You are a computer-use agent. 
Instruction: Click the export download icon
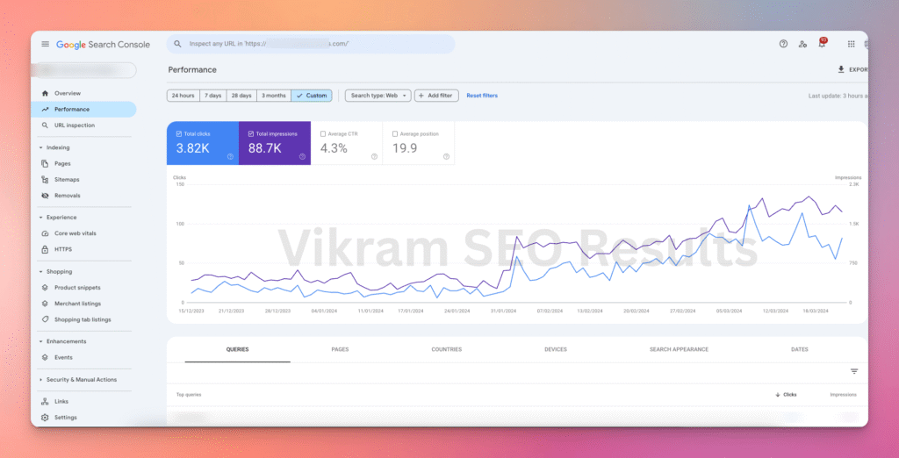(x=841, y=69)
